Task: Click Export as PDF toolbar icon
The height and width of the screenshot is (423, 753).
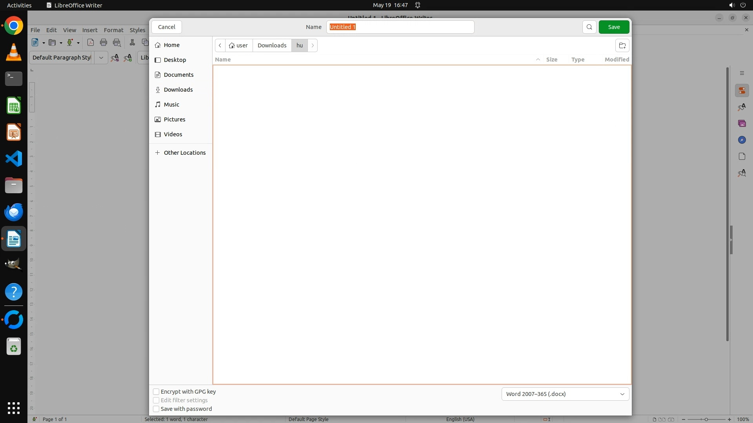Action: [91, 43]
